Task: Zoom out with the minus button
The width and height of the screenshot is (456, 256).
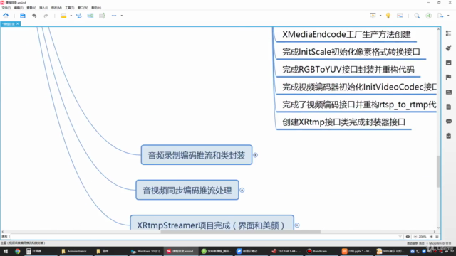Action: [x=415, y=237]
